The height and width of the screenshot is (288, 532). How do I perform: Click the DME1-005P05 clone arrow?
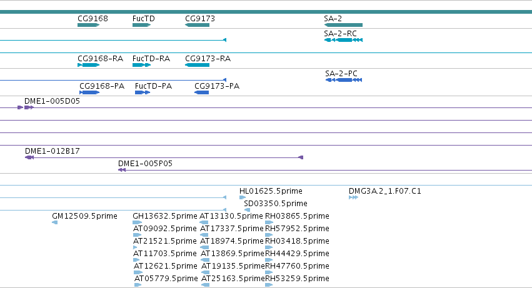[122, 170]
